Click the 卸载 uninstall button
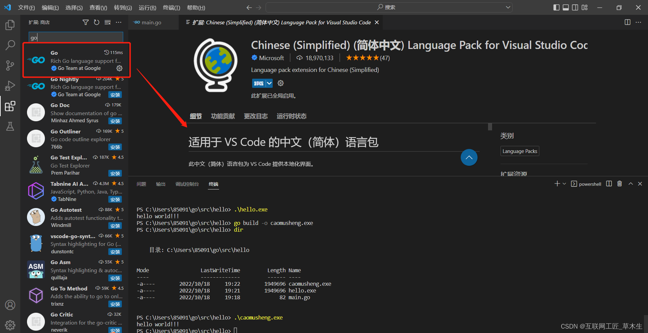Viewport: 648px width, 333px height. pos(259,83)
